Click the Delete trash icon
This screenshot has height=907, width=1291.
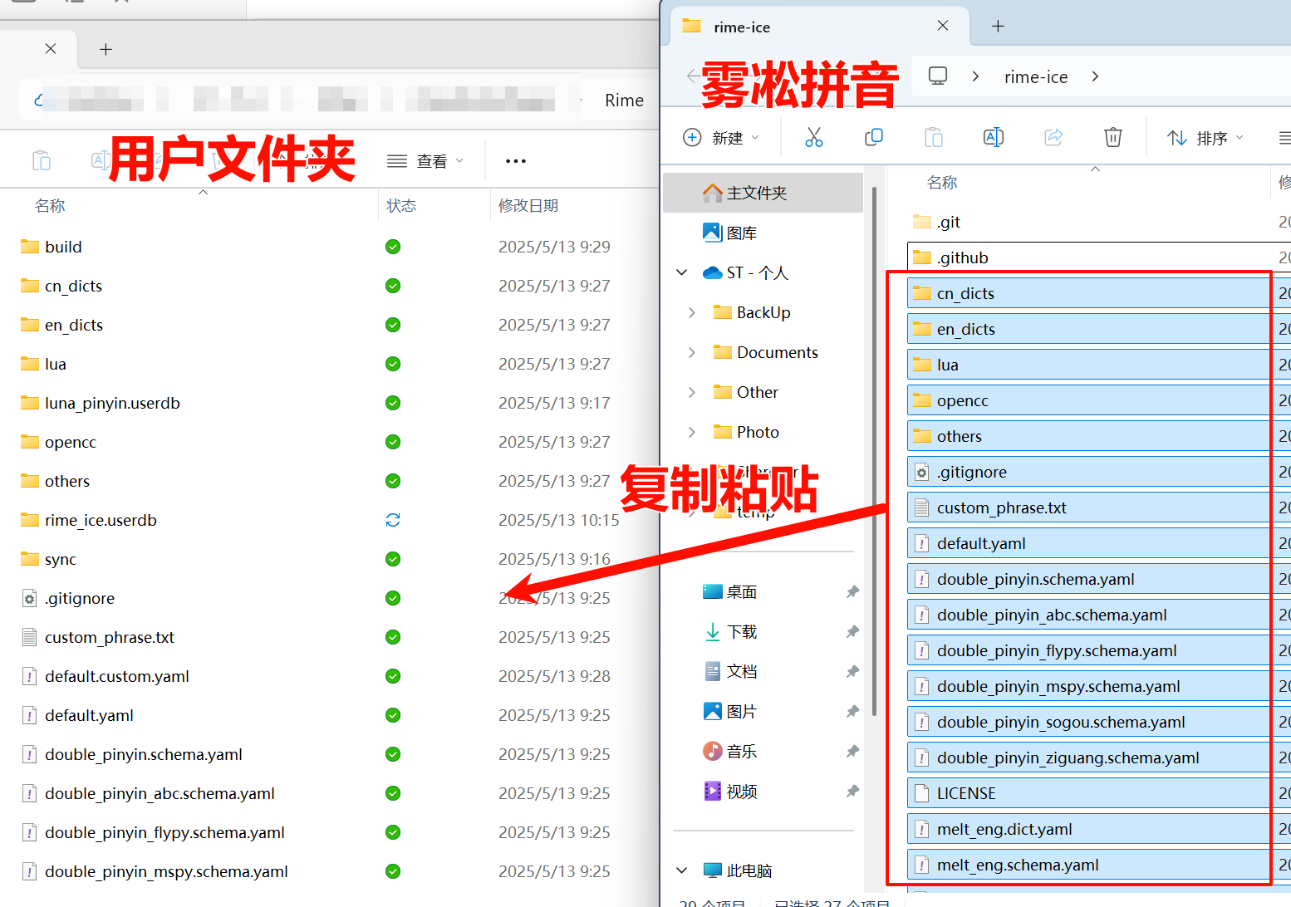click(1112, 137)
